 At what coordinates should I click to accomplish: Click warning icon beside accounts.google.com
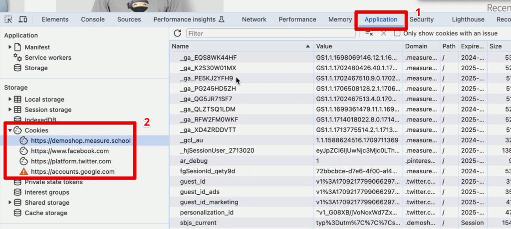click(x=24, y=171)
